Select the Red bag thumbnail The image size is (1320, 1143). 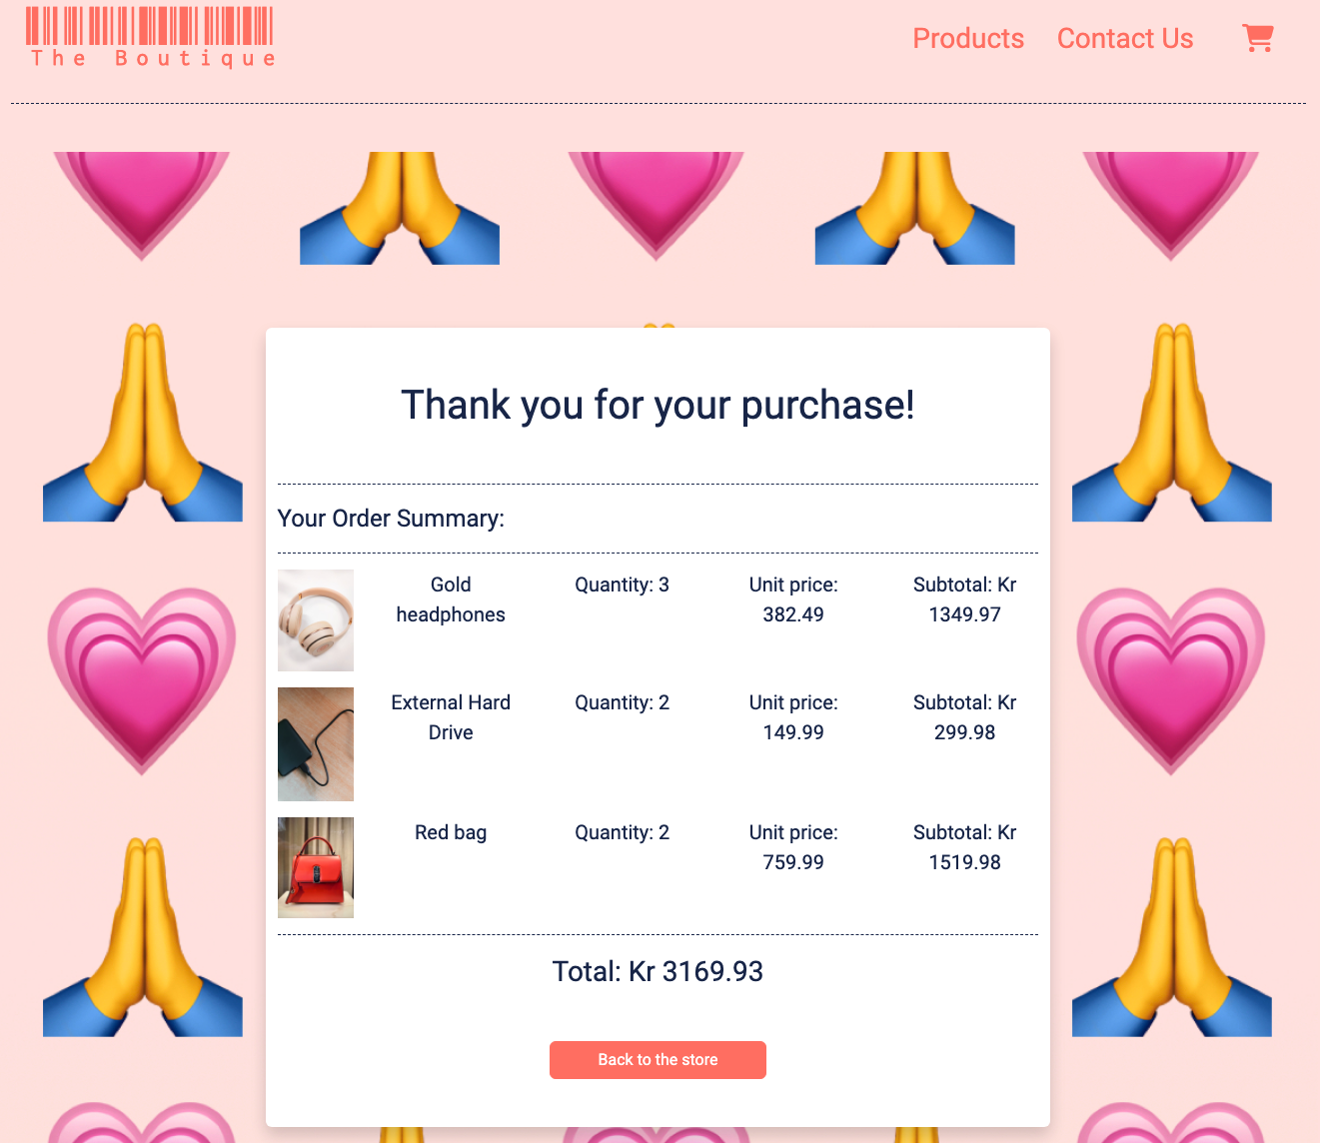[x=316, y=867]
